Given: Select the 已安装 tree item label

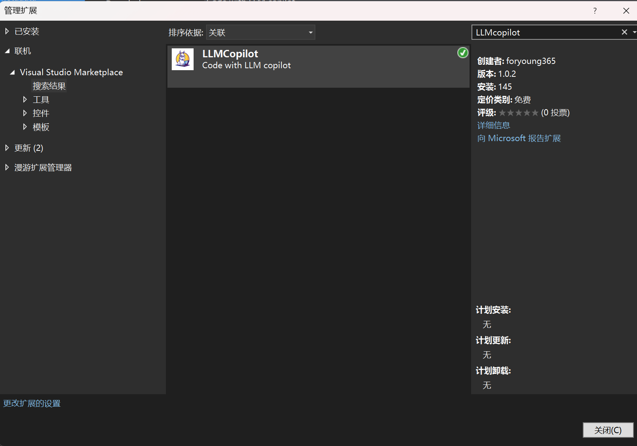Looking at the screenshot, I should 27,31.
